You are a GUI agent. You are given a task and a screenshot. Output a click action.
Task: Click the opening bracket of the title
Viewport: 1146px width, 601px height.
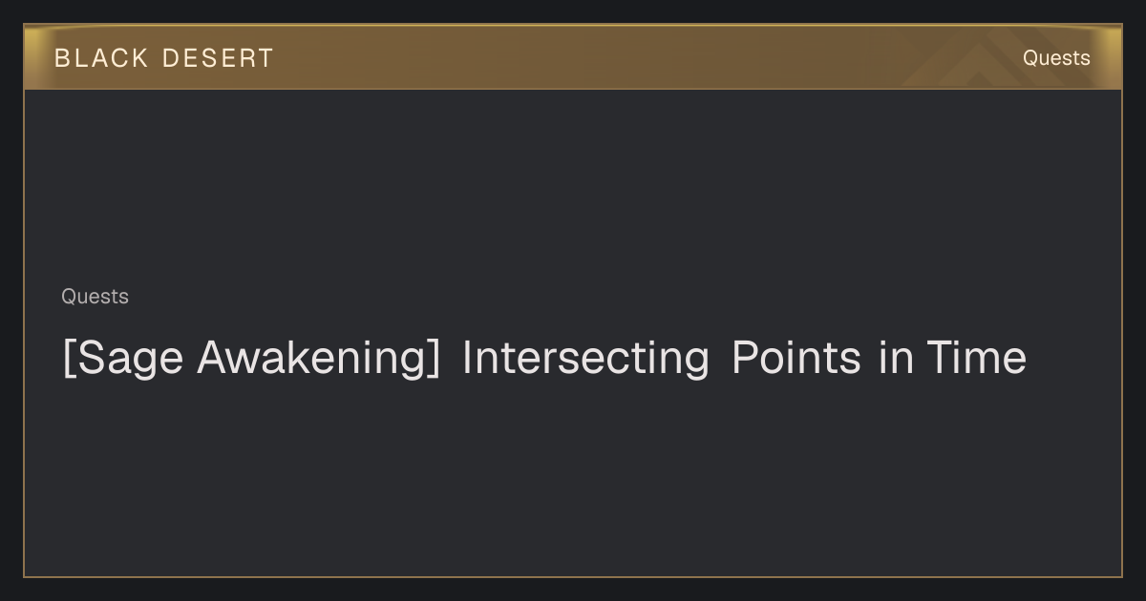click(x=68, y=359)
